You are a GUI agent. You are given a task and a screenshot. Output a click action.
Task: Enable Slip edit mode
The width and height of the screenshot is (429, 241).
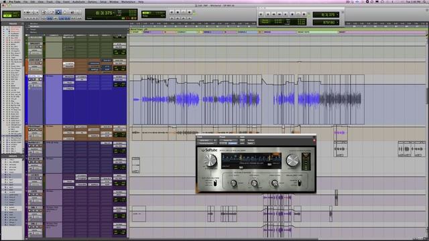(7, 16)
